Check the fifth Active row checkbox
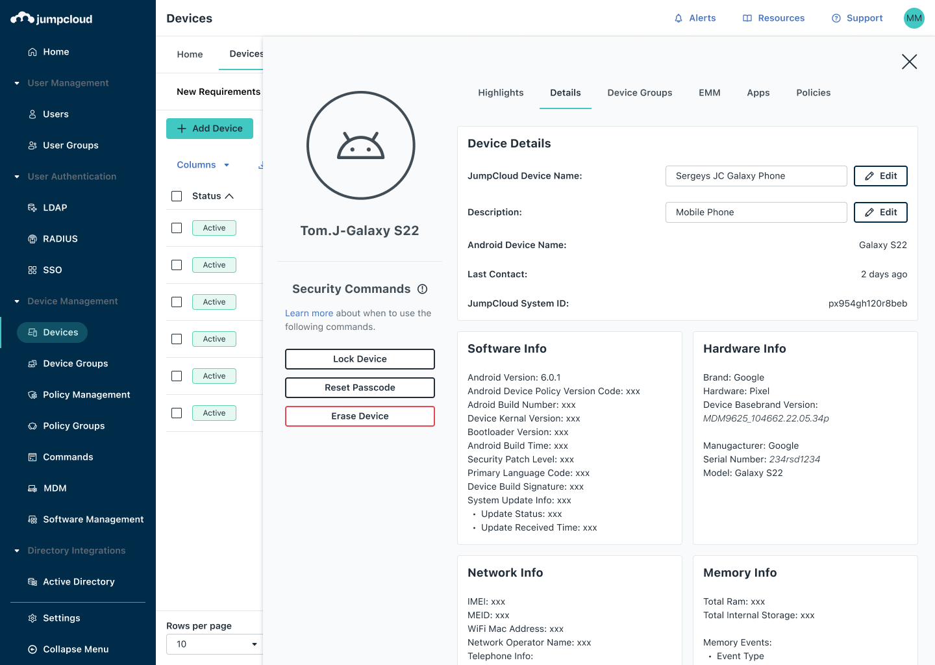Viewport: 935px width, 665px height. (x=177, y=376)
